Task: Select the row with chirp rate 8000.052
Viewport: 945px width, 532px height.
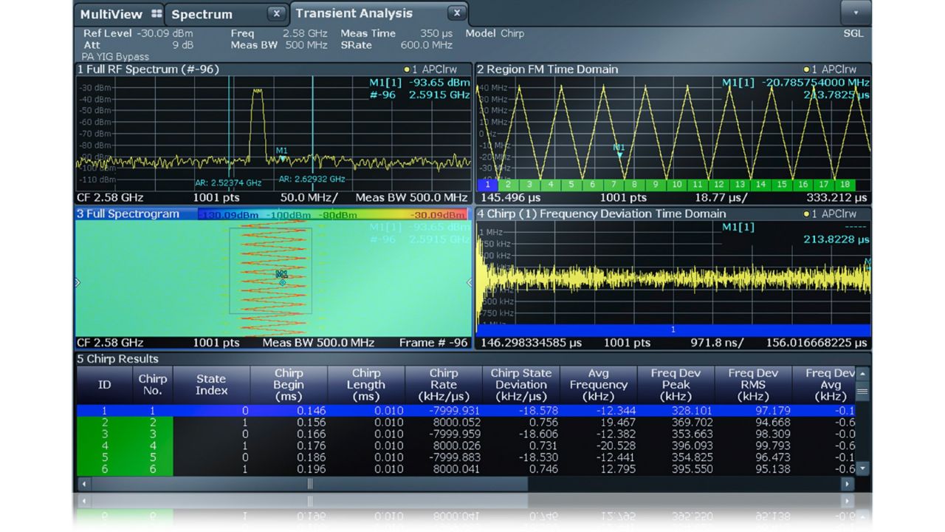Action: pyautogui.click(x=465, y=423)
